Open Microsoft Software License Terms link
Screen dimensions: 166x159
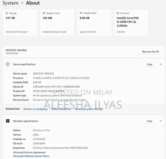[31, 156]
